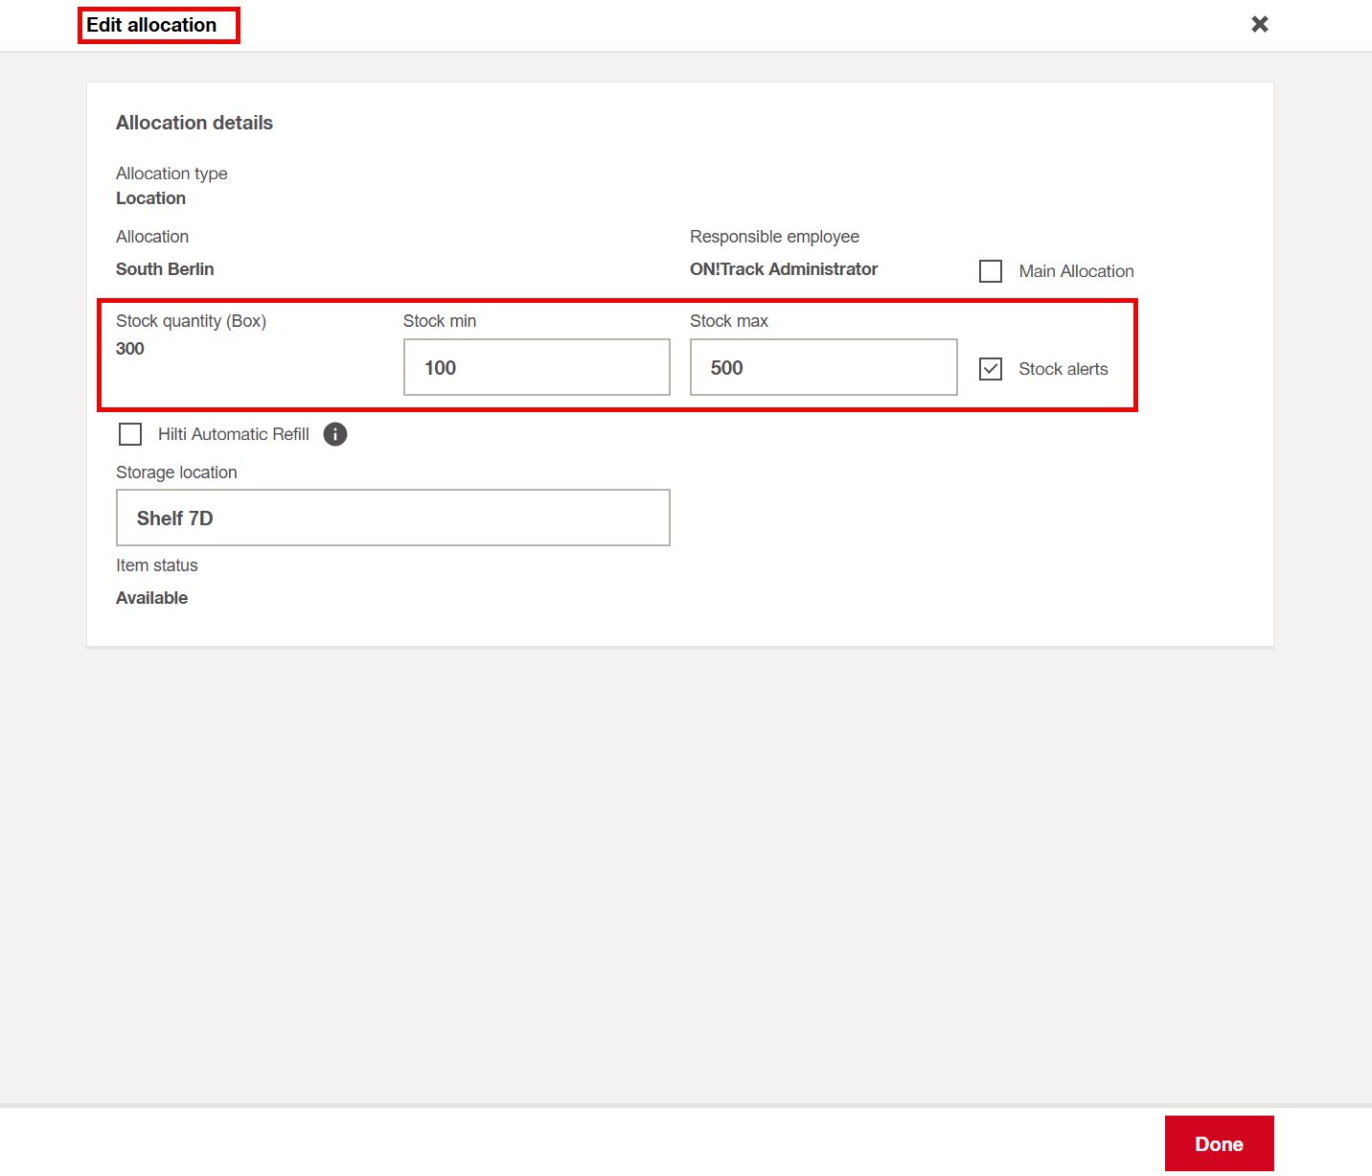Click the Edit allocation title text

point(151,25)
